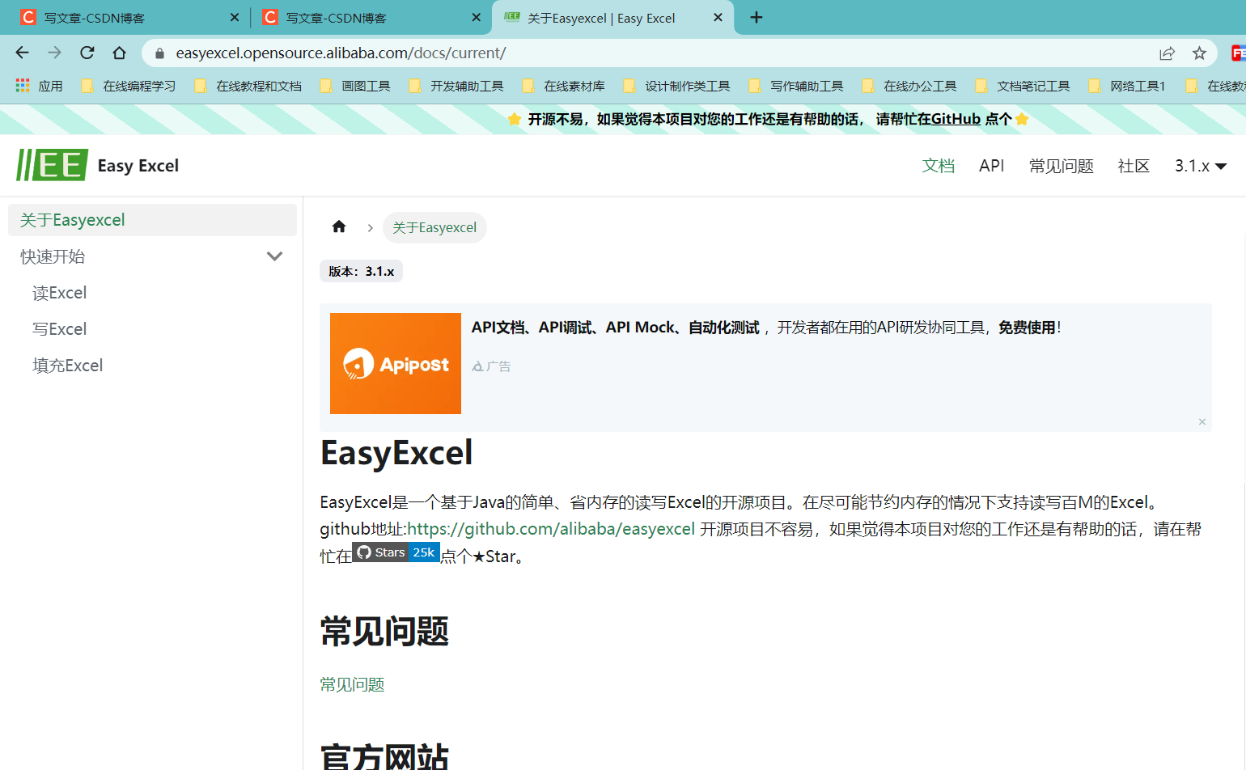Collapse the 快速开始 sidebar section chevron

(x=274, y=256)
